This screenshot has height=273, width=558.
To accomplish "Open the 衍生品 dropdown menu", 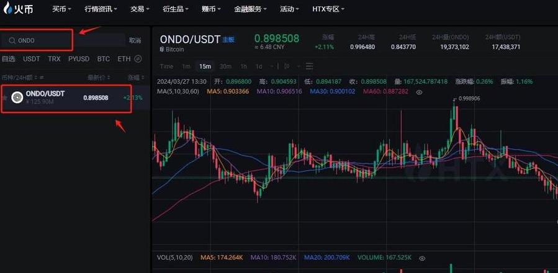I will click(176, 9).
